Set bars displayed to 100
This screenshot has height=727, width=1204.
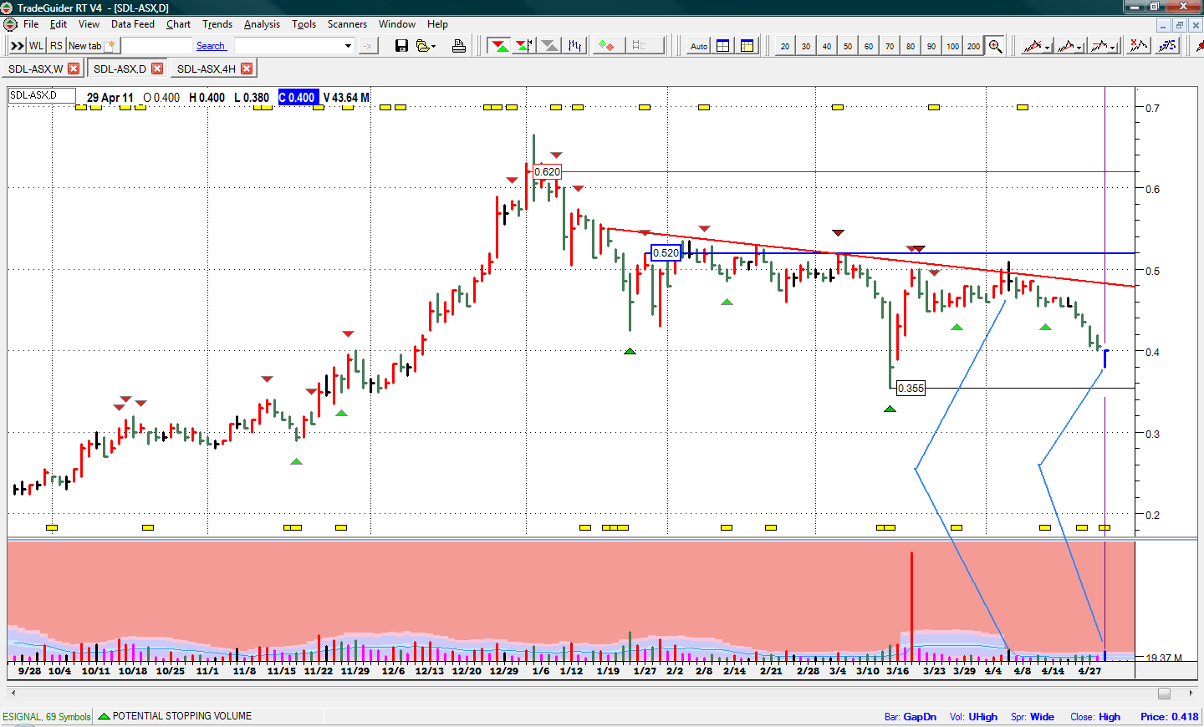(x=952, y=46)
